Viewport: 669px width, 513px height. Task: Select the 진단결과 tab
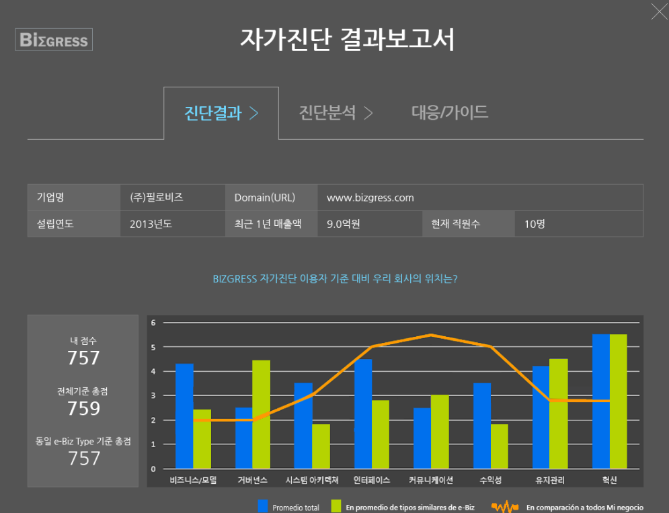click(x=213, y=113)
